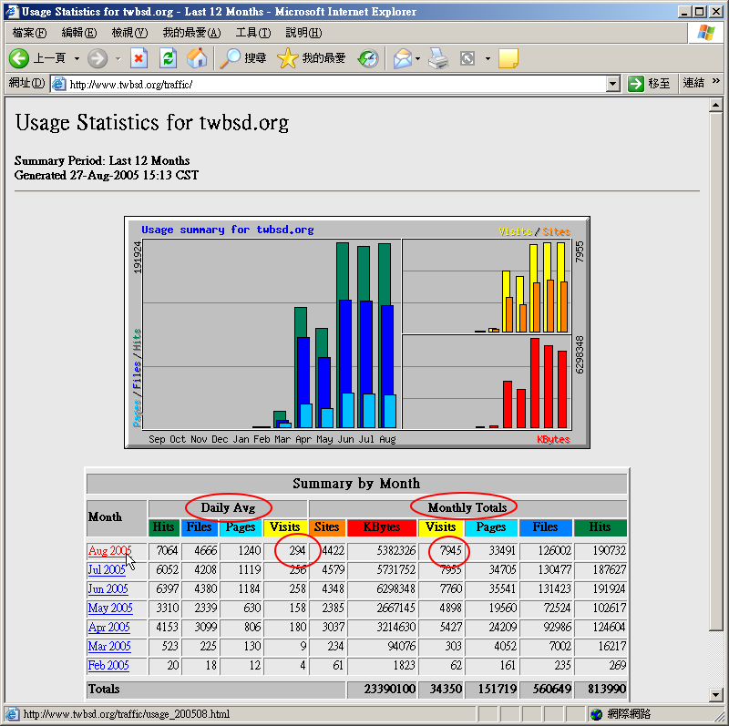Open the Search magnifier tool
Viewport: 729px width, 726px height.
point(231,58)
